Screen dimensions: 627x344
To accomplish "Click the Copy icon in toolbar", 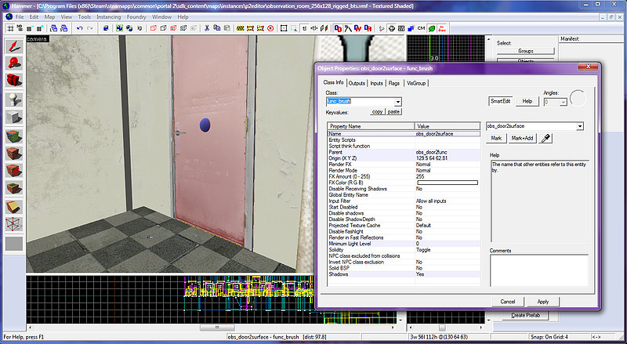I will tap(217, 28).
